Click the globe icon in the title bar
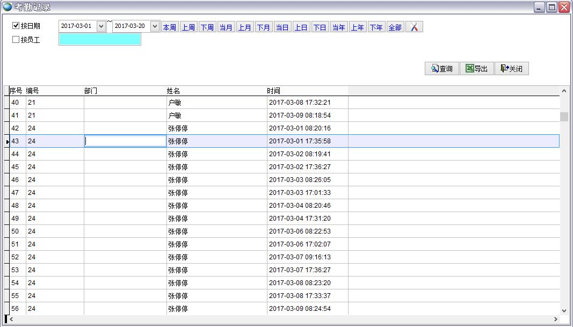 [x=7, y=7]
